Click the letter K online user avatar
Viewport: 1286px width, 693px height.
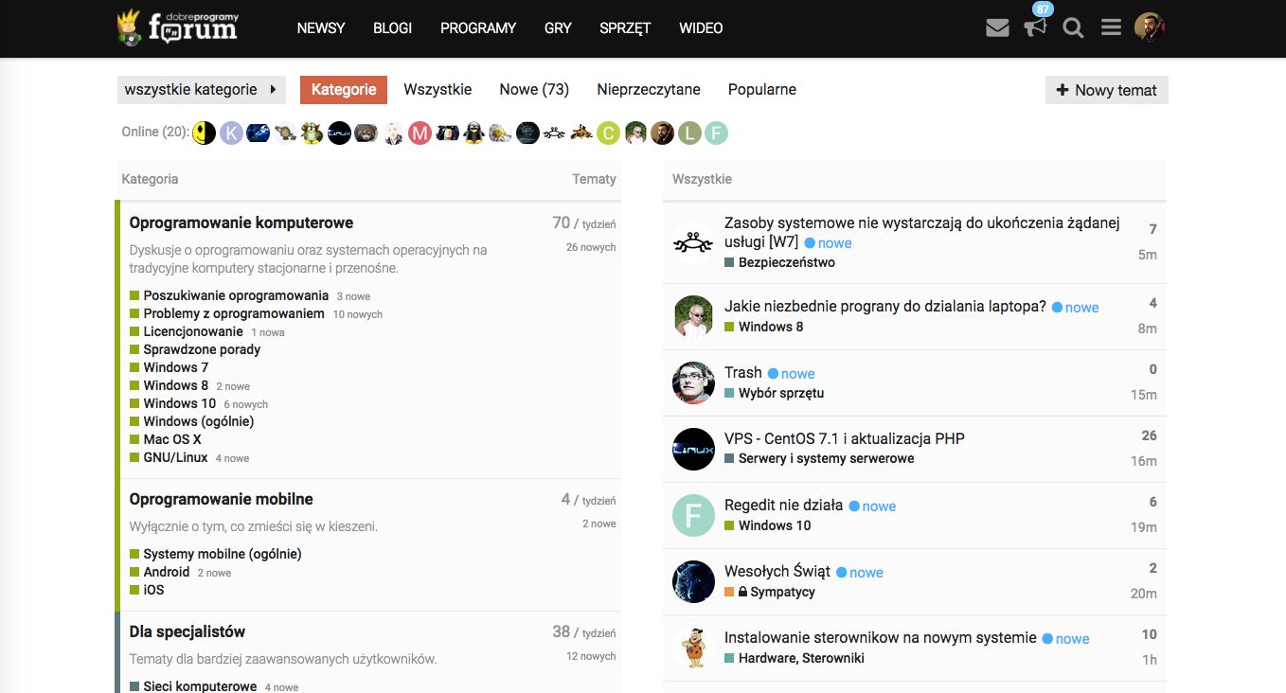coord(231,133)
